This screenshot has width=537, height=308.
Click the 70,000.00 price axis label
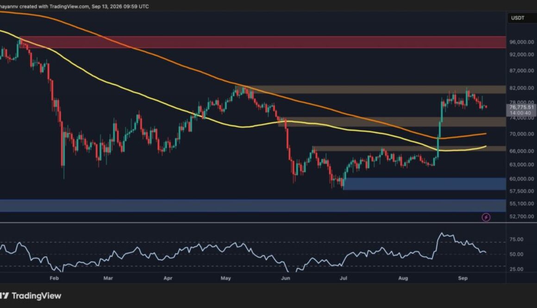[521, 133]
